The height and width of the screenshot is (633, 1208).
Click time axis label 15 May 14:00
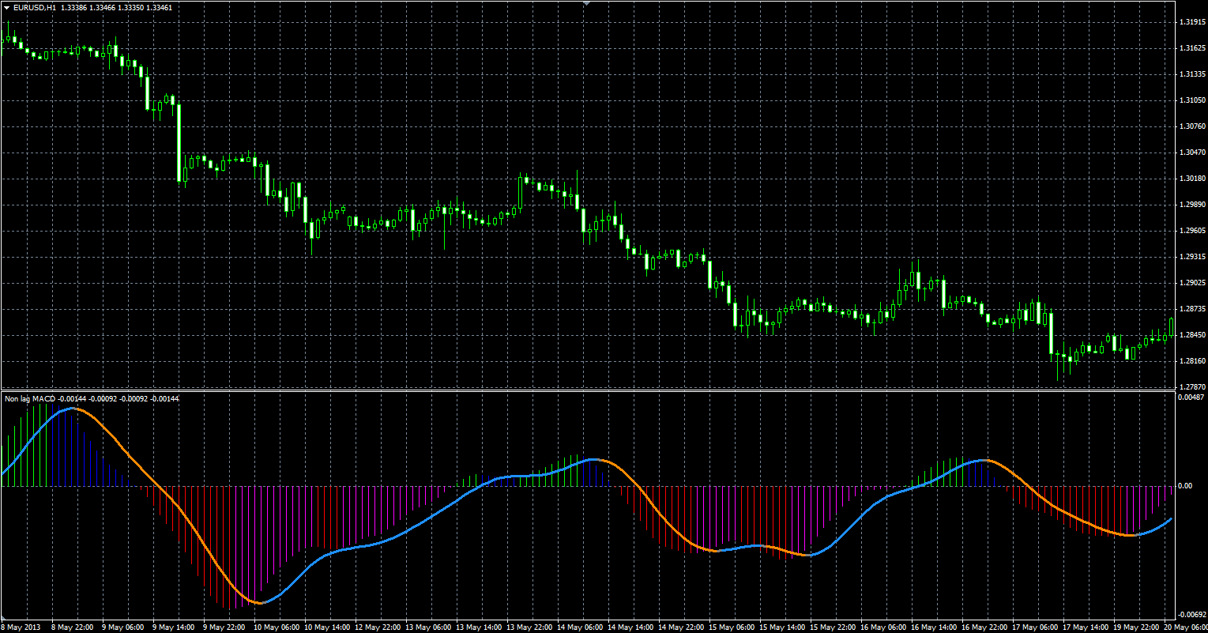click(781, 627)
